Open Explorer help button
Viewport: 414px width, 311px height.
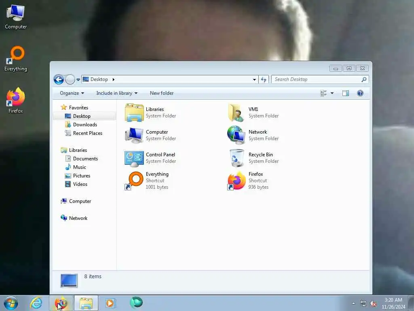[x=360, y=93]
